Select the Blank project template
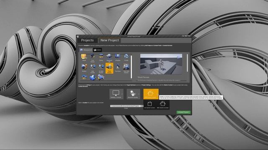The width and height of the screenshot is (268, 150). pos(84,57)
